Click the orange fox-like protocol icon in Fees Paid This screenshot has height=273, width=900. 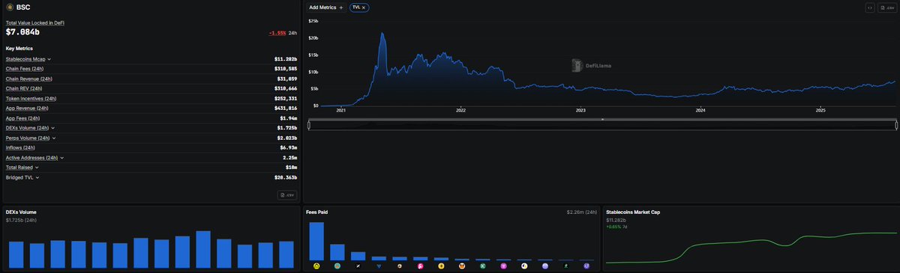click(462, 266)
